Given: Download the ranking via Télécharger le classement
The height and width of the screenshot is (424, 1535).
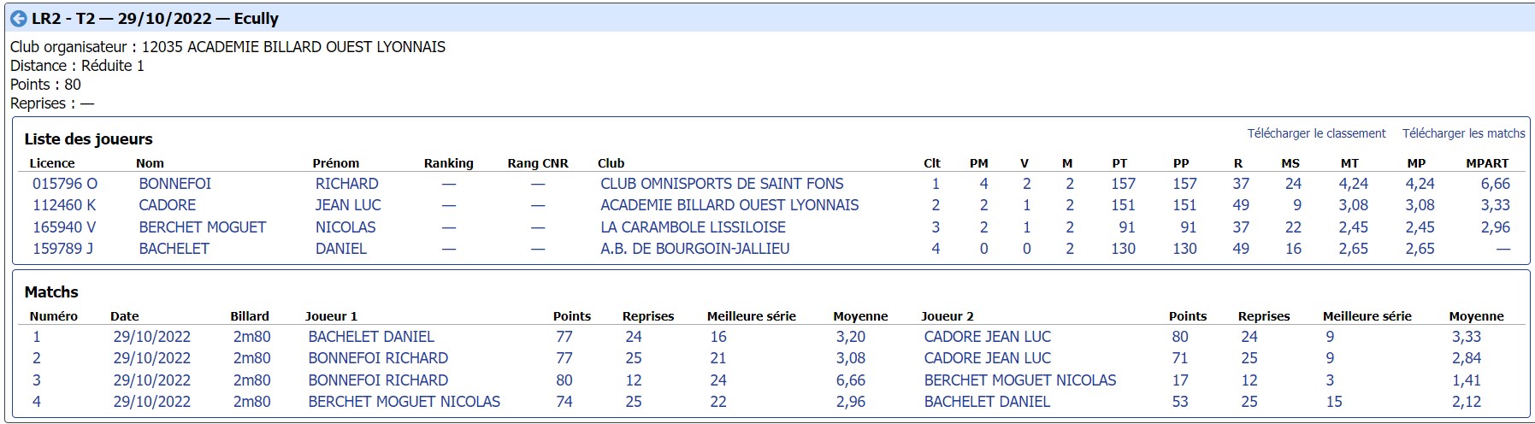Looking at the screenshot, I should coord(1316,133).
